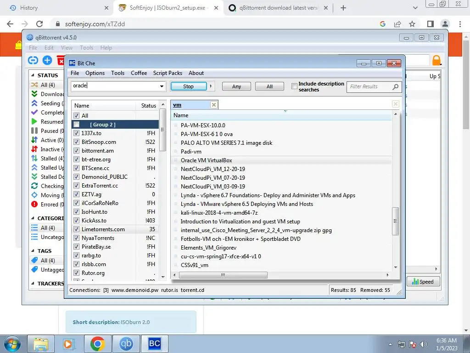Open Bit Che taskbar icon

coord(154,344)
